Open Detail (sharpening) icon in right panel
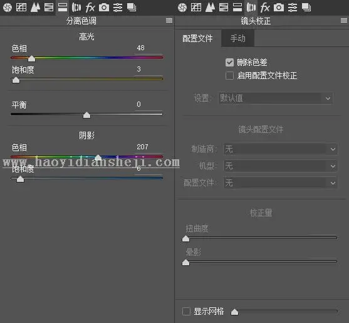This screenshot has width=349, height=323. [210, 8]
